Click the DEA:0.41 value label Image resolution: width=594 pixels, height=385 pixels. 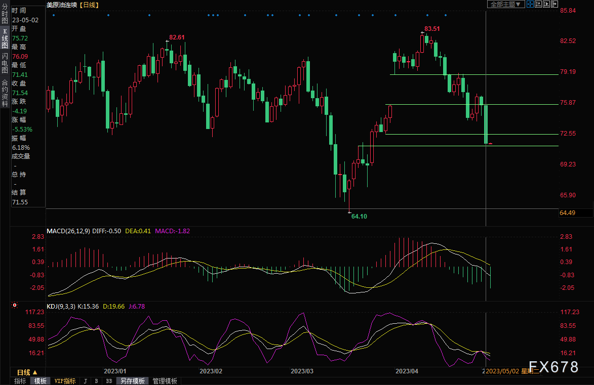(x=138, y=231)
